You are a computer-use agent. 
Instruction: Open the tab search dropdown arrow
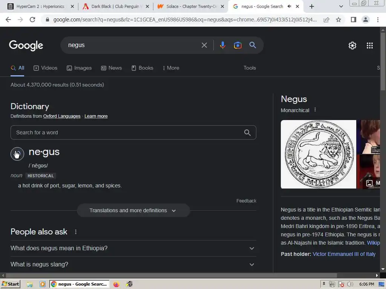pos(341,6)
